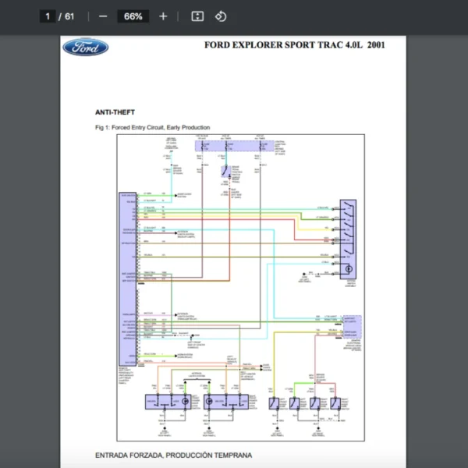This screenshot has height=468, width=468.
Task: Zoom out with the minus button
Action: coord(103,16)
